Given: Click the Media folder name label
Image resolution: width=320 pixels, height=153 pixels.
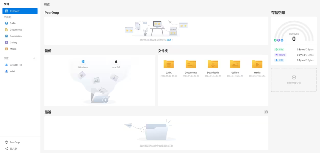Looking at the screenshot, I should [x=257, y=73].
